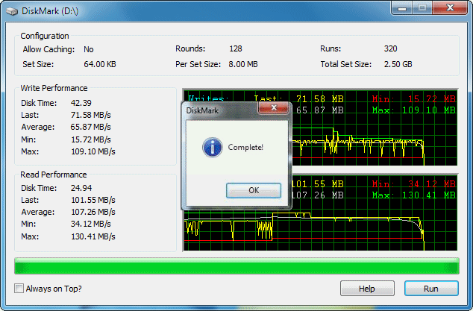Open the Help button
The width and height of the screenshot is (473, 311).
click(367, 289)
